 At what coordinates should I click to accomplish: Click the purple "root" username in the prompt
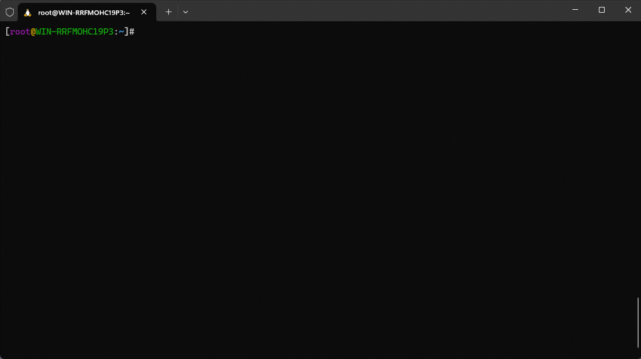pyautogui.click(x=20, y=32)
